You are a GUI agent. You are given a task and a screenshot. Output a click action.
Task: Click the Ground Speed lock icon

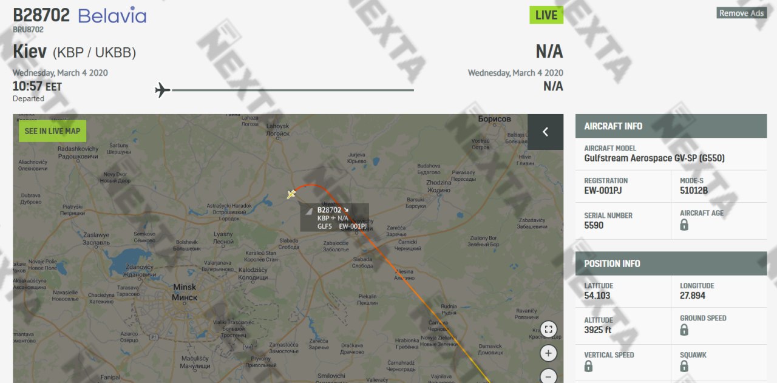point(684,330)
